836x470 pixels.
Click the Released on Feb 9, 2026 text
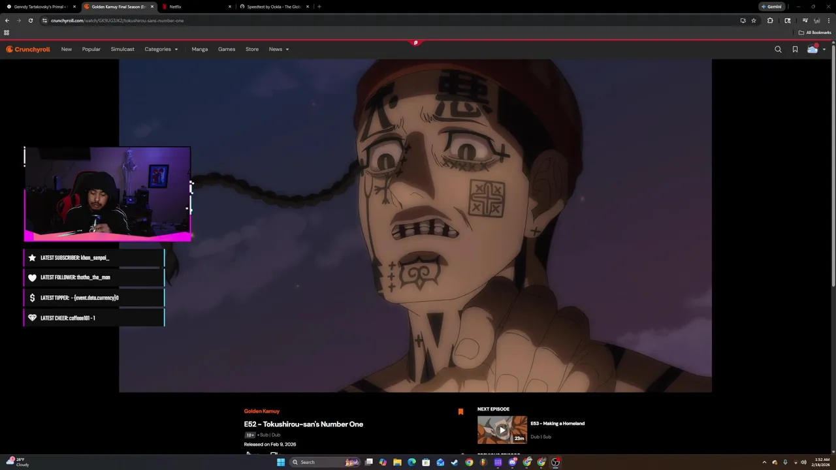270,445
